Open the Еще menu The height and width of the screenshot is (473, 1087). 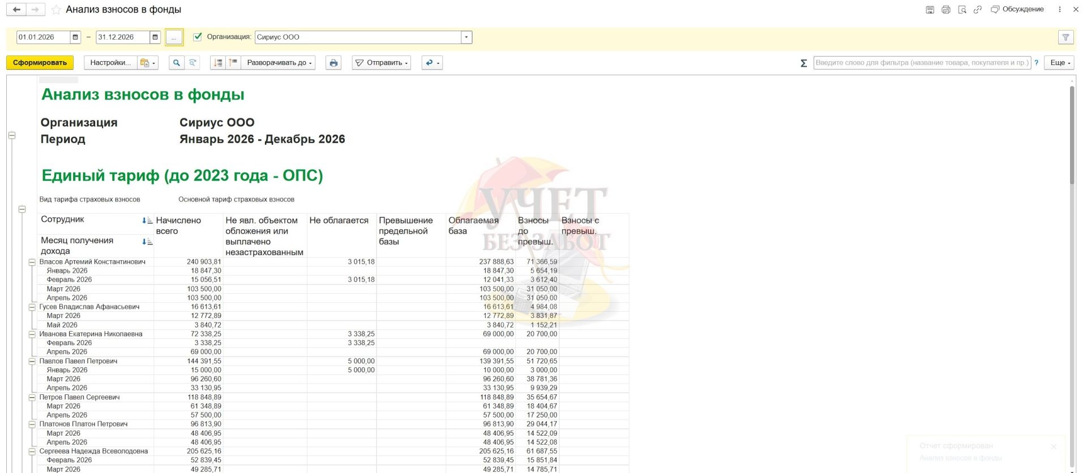coord(1060,63)
